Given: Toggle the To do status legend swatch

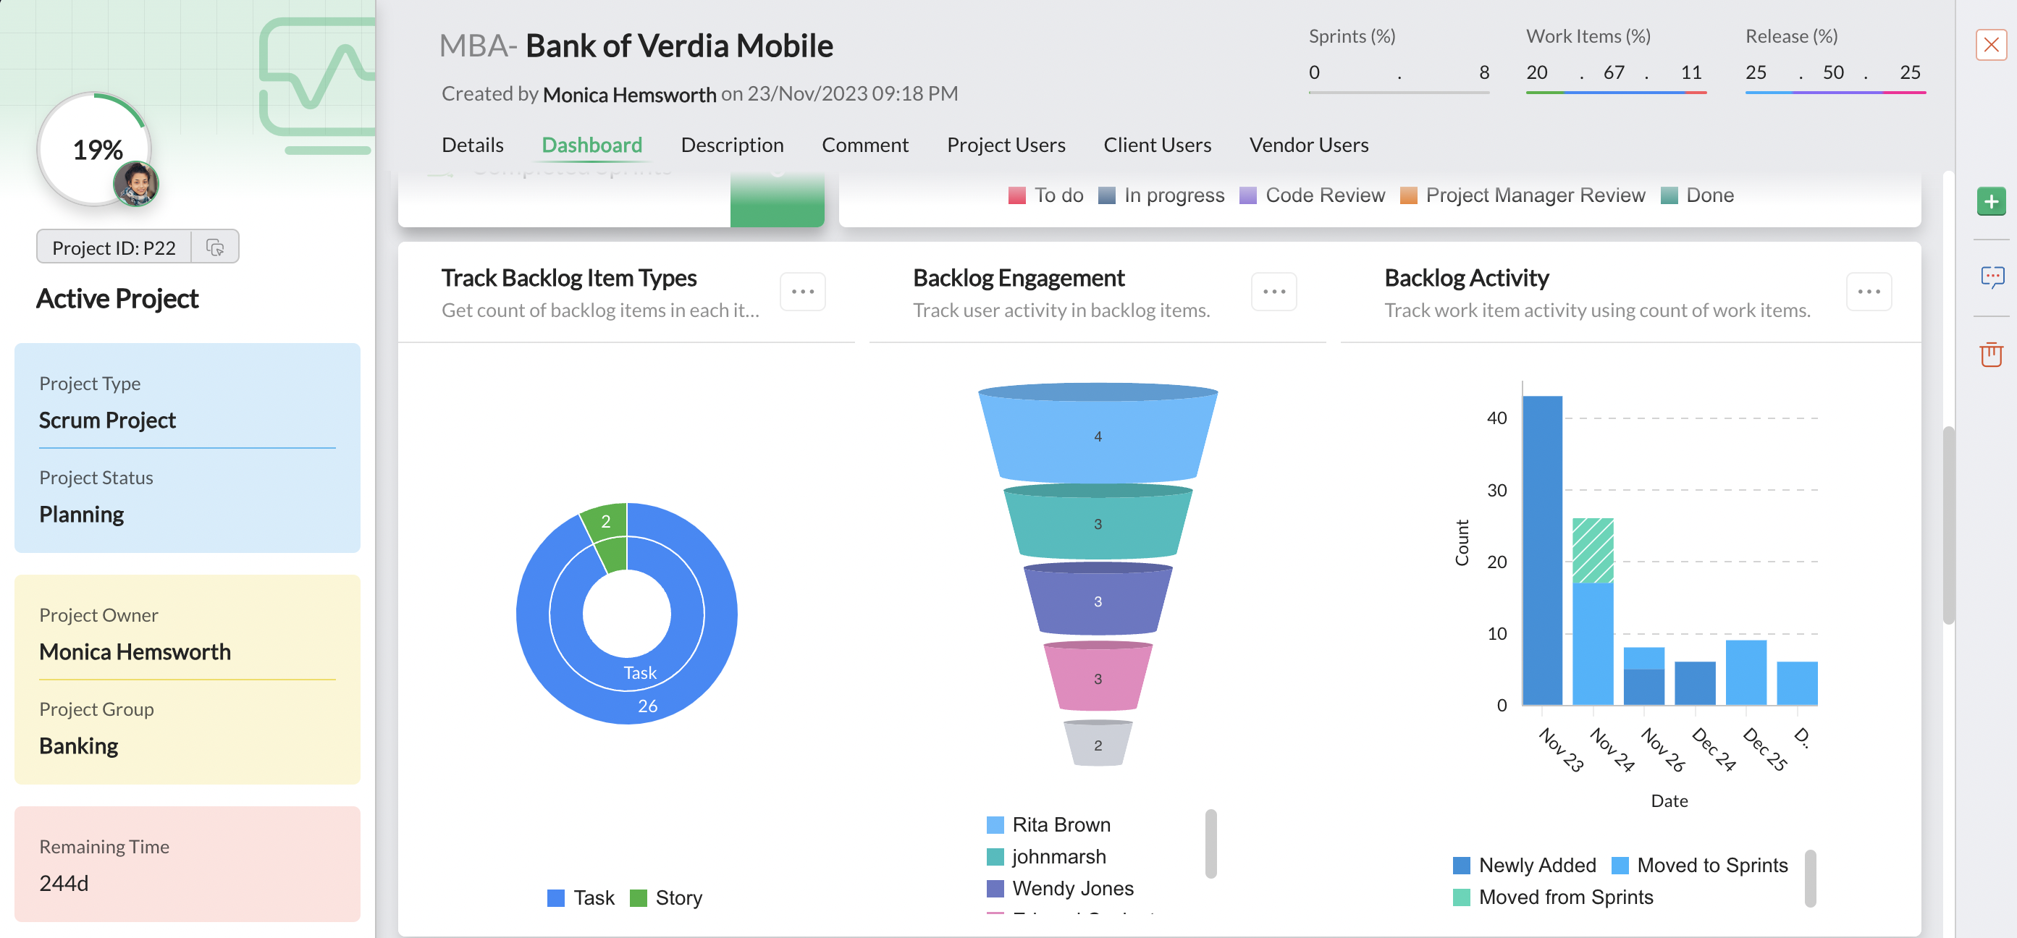Looking at the screenshot, I should [x=1016, y=195].
